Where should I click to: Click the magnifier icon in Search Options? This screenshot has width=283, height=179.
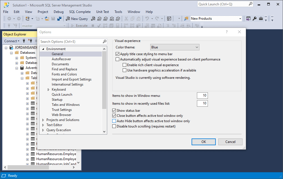pyautogui.click(x=104, y=42)
